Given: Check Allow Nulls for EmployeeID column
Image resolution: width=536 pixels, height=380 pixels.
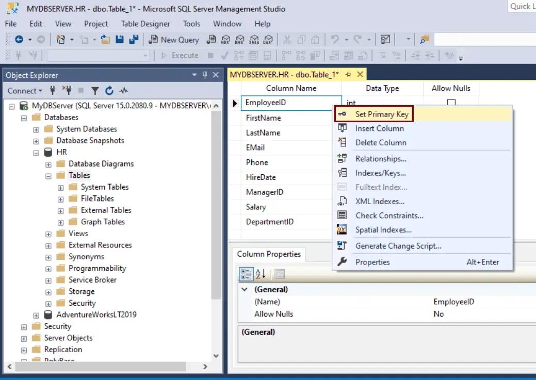Looking at the screenshot, I should (x=451, y=103).
